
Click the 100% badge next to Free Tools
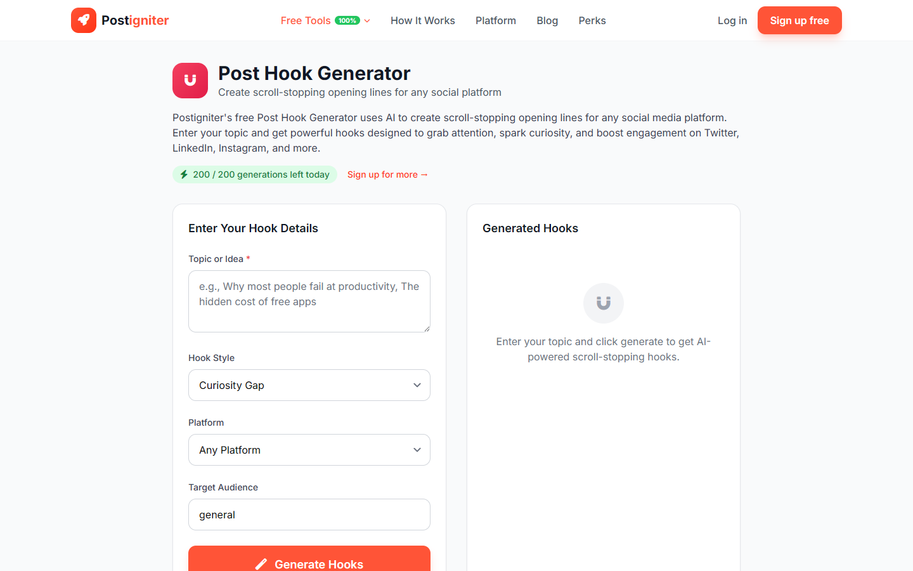pyautogui.click(x=348, y=20)
